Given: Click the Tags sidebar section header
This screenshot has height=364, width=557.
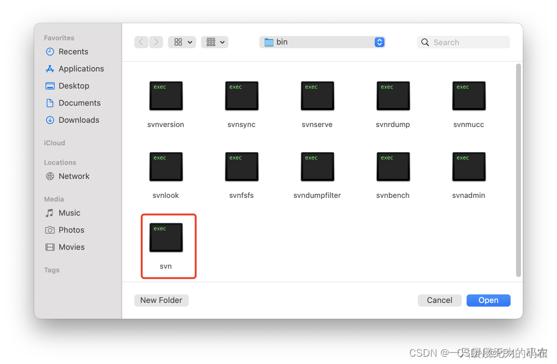Looking at the screenshot, I should coord(52,270).
